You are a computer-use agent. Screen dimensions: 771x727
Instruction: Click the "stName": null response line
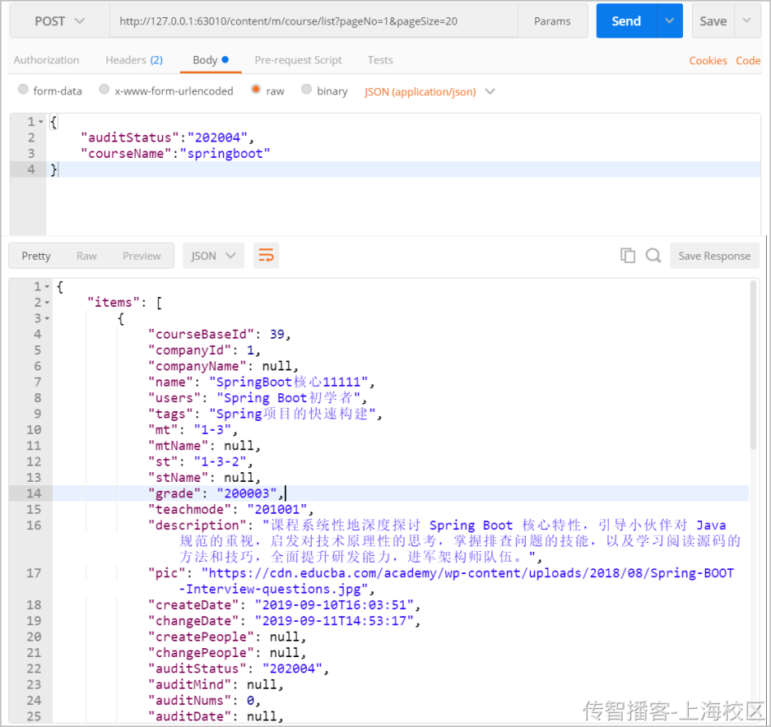pyautogui.click(x=204, y=477)
